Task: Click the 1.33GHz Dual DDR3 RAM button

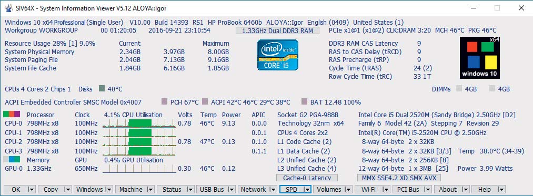Action: tap(278, 31)
